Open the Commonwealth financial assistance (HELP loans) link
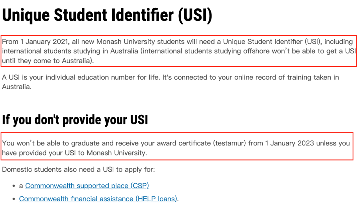Viewport: 362px width, 218px height. (x=98, y=199)
